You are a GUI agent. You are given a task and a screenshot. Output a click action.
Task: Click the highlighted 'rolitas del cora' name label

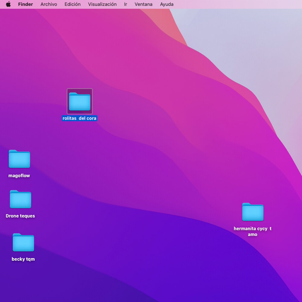[x=79, y=118]
